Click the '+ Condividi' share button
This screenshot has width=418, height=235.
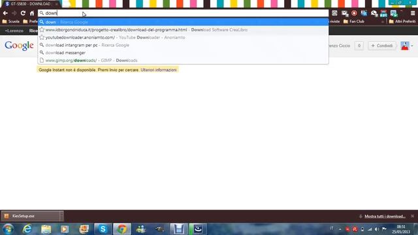[x=381, y=46]
